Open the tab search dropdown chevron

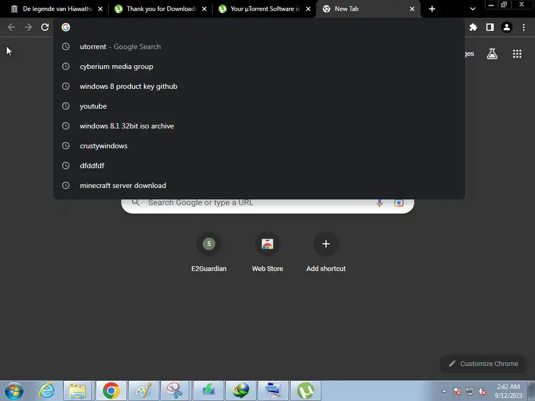click(472, 9)
